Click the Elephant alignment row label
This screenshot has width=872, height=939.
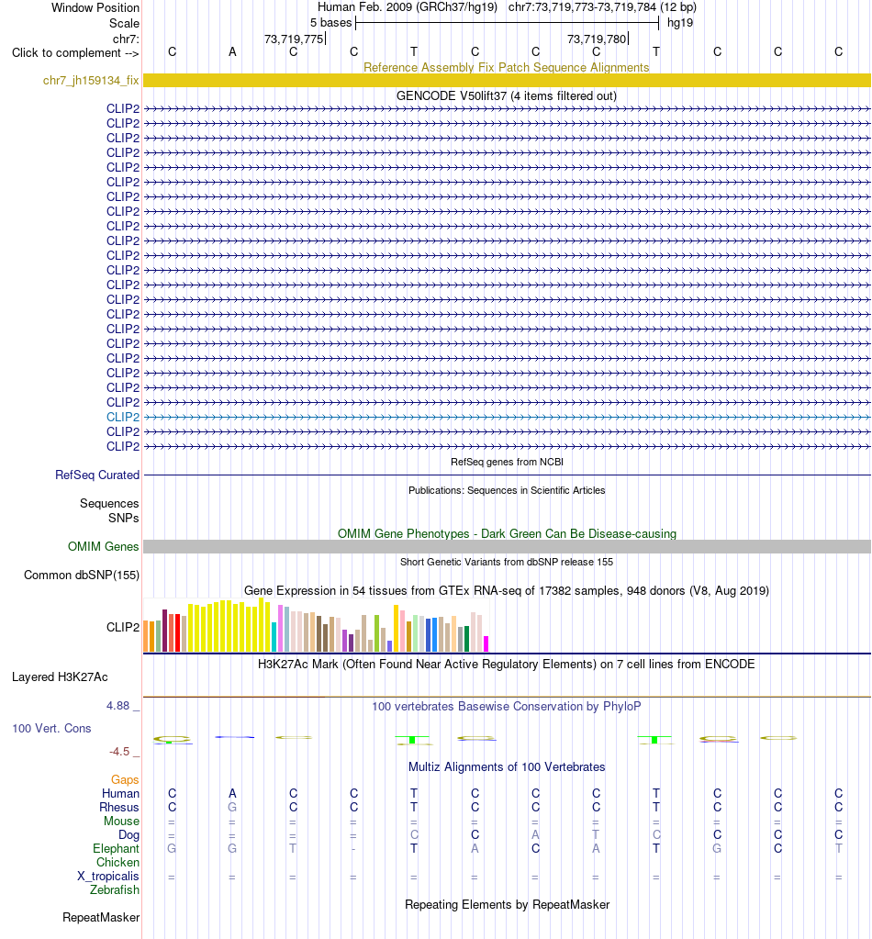(x=116, y=848)
